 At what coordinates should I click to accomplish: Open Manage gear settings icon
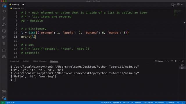point(4,98)
